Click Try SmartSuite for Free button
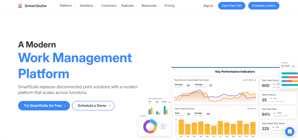The image size is (298, 140). point(44,106)
